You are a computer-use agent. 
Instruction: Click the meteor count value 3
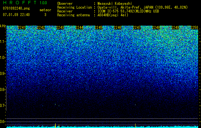[x=45, y=15]
